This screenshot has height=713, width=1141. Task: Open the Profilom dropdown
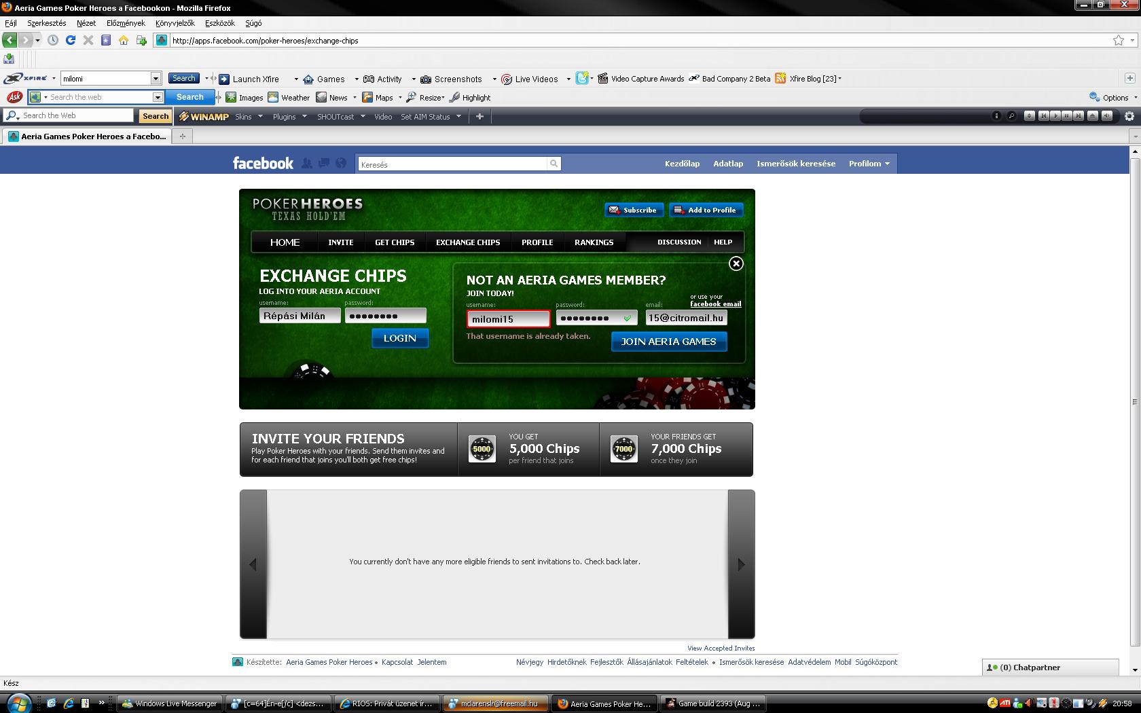869,164
